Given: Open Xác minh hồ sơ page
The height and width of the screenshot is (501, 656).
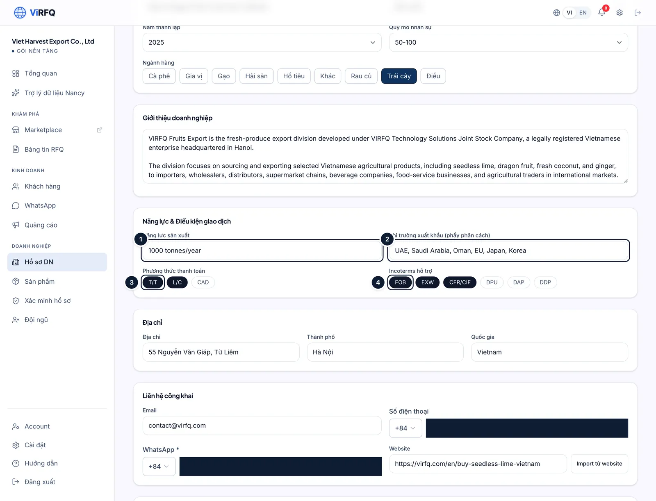Looking at the screenshot, I should click(57, 301).
